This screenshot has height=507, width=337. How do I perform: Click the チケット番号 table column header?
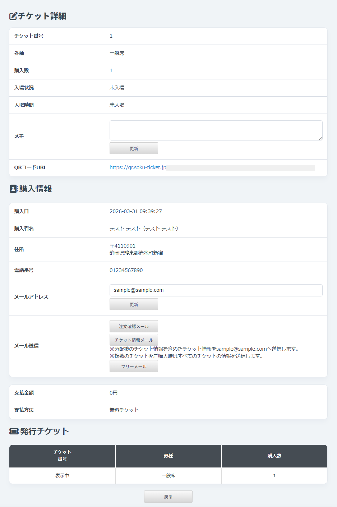(x=62, y=456)
